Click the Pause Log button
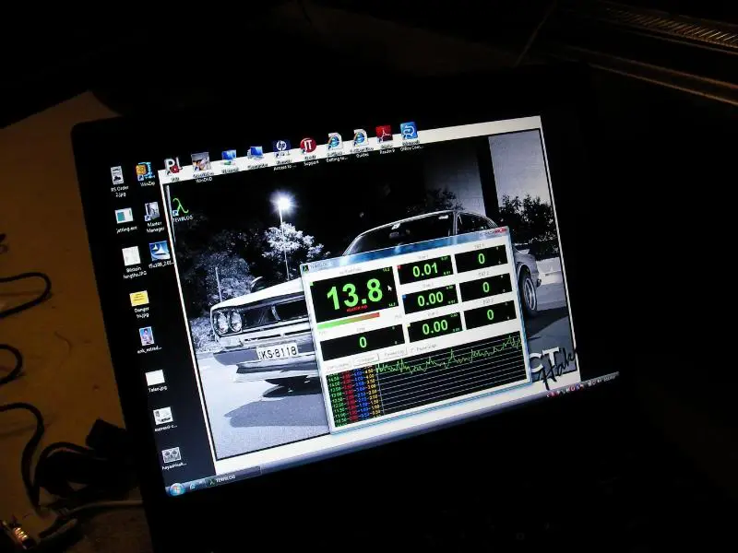Viewport: 738px width, 553px height. click(394, 354)
